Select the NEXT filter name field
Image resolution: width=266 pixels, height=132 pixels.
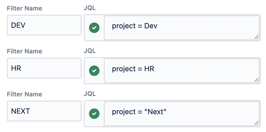[44, 111]
